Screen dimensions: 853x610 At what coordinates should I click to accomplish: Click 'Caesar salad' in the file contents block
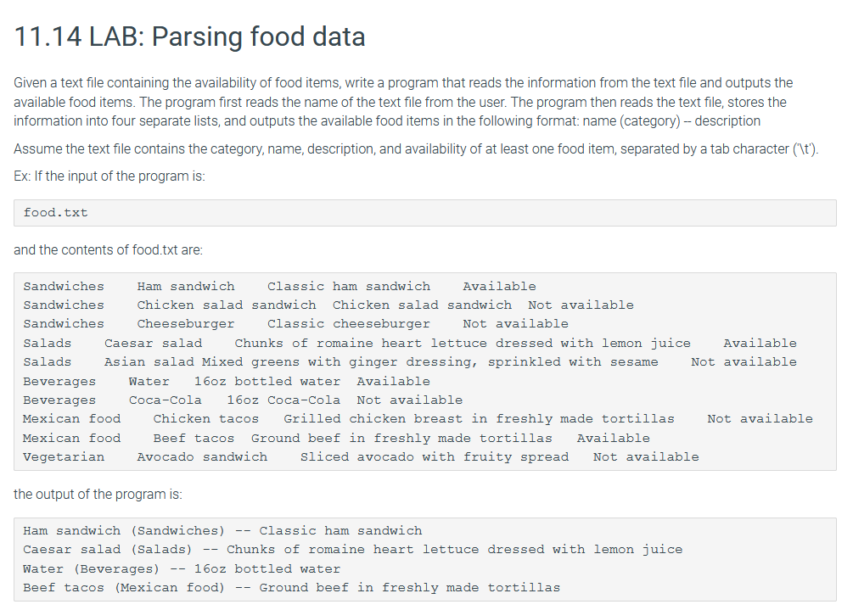pos(153,343)
